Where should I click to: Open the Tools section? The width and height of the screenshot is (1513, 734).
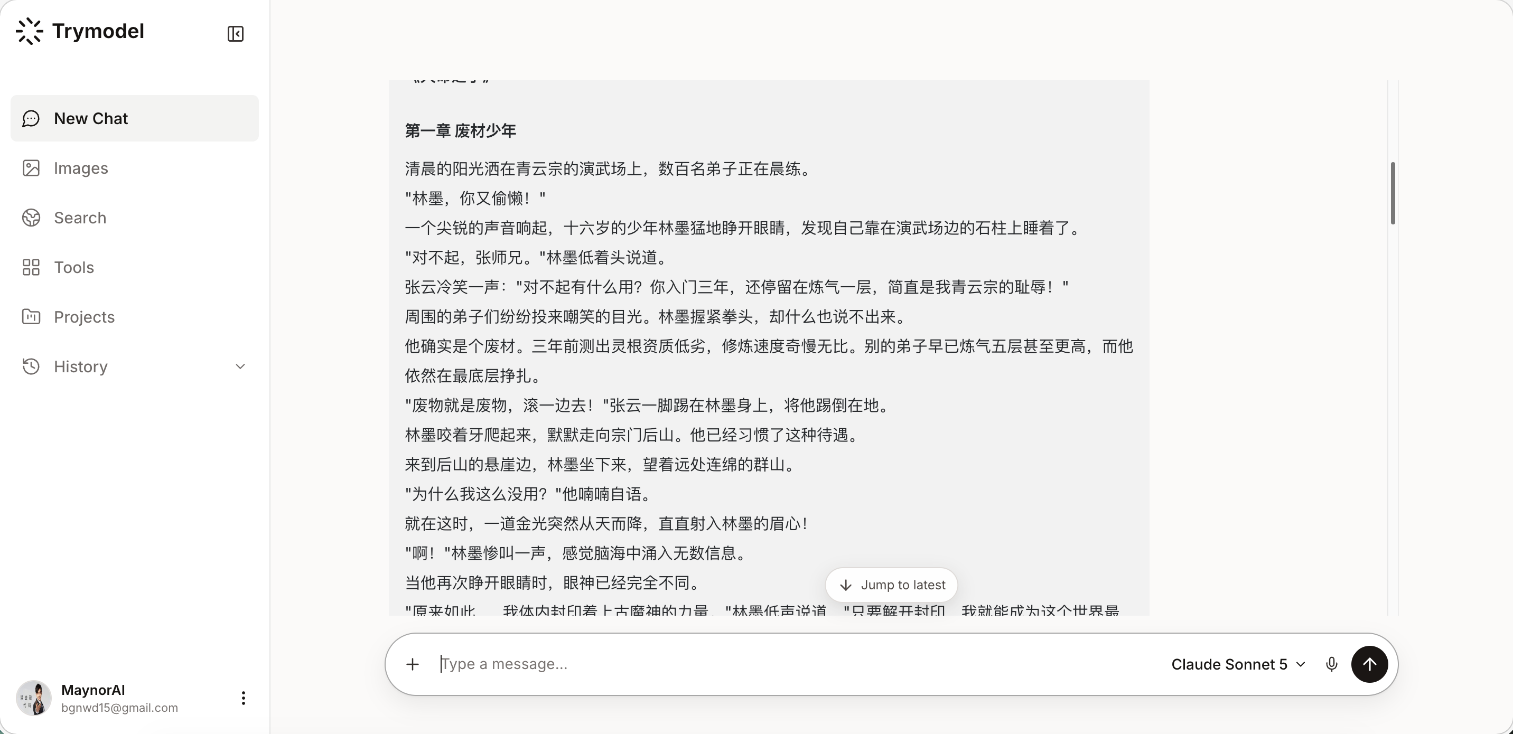click(135, 268)
